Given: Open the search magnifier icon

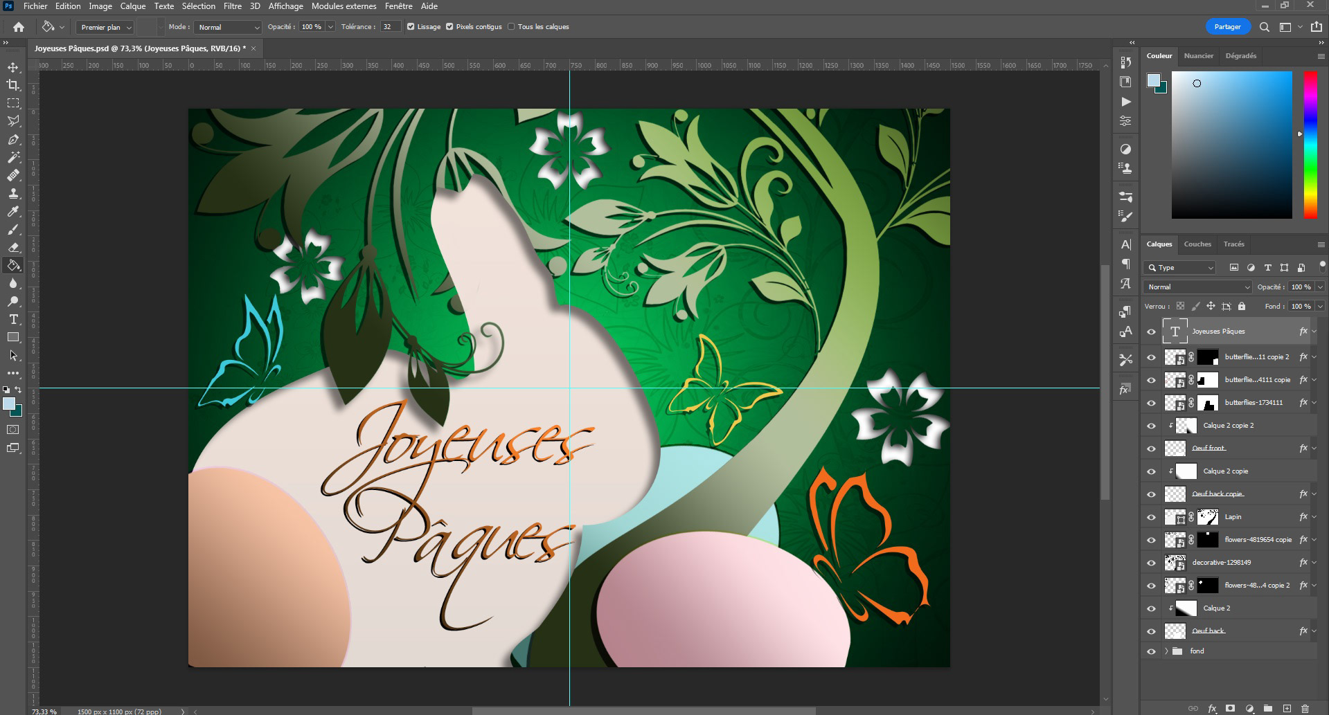Looking at the screenshot, I should tap(1264, 27).
